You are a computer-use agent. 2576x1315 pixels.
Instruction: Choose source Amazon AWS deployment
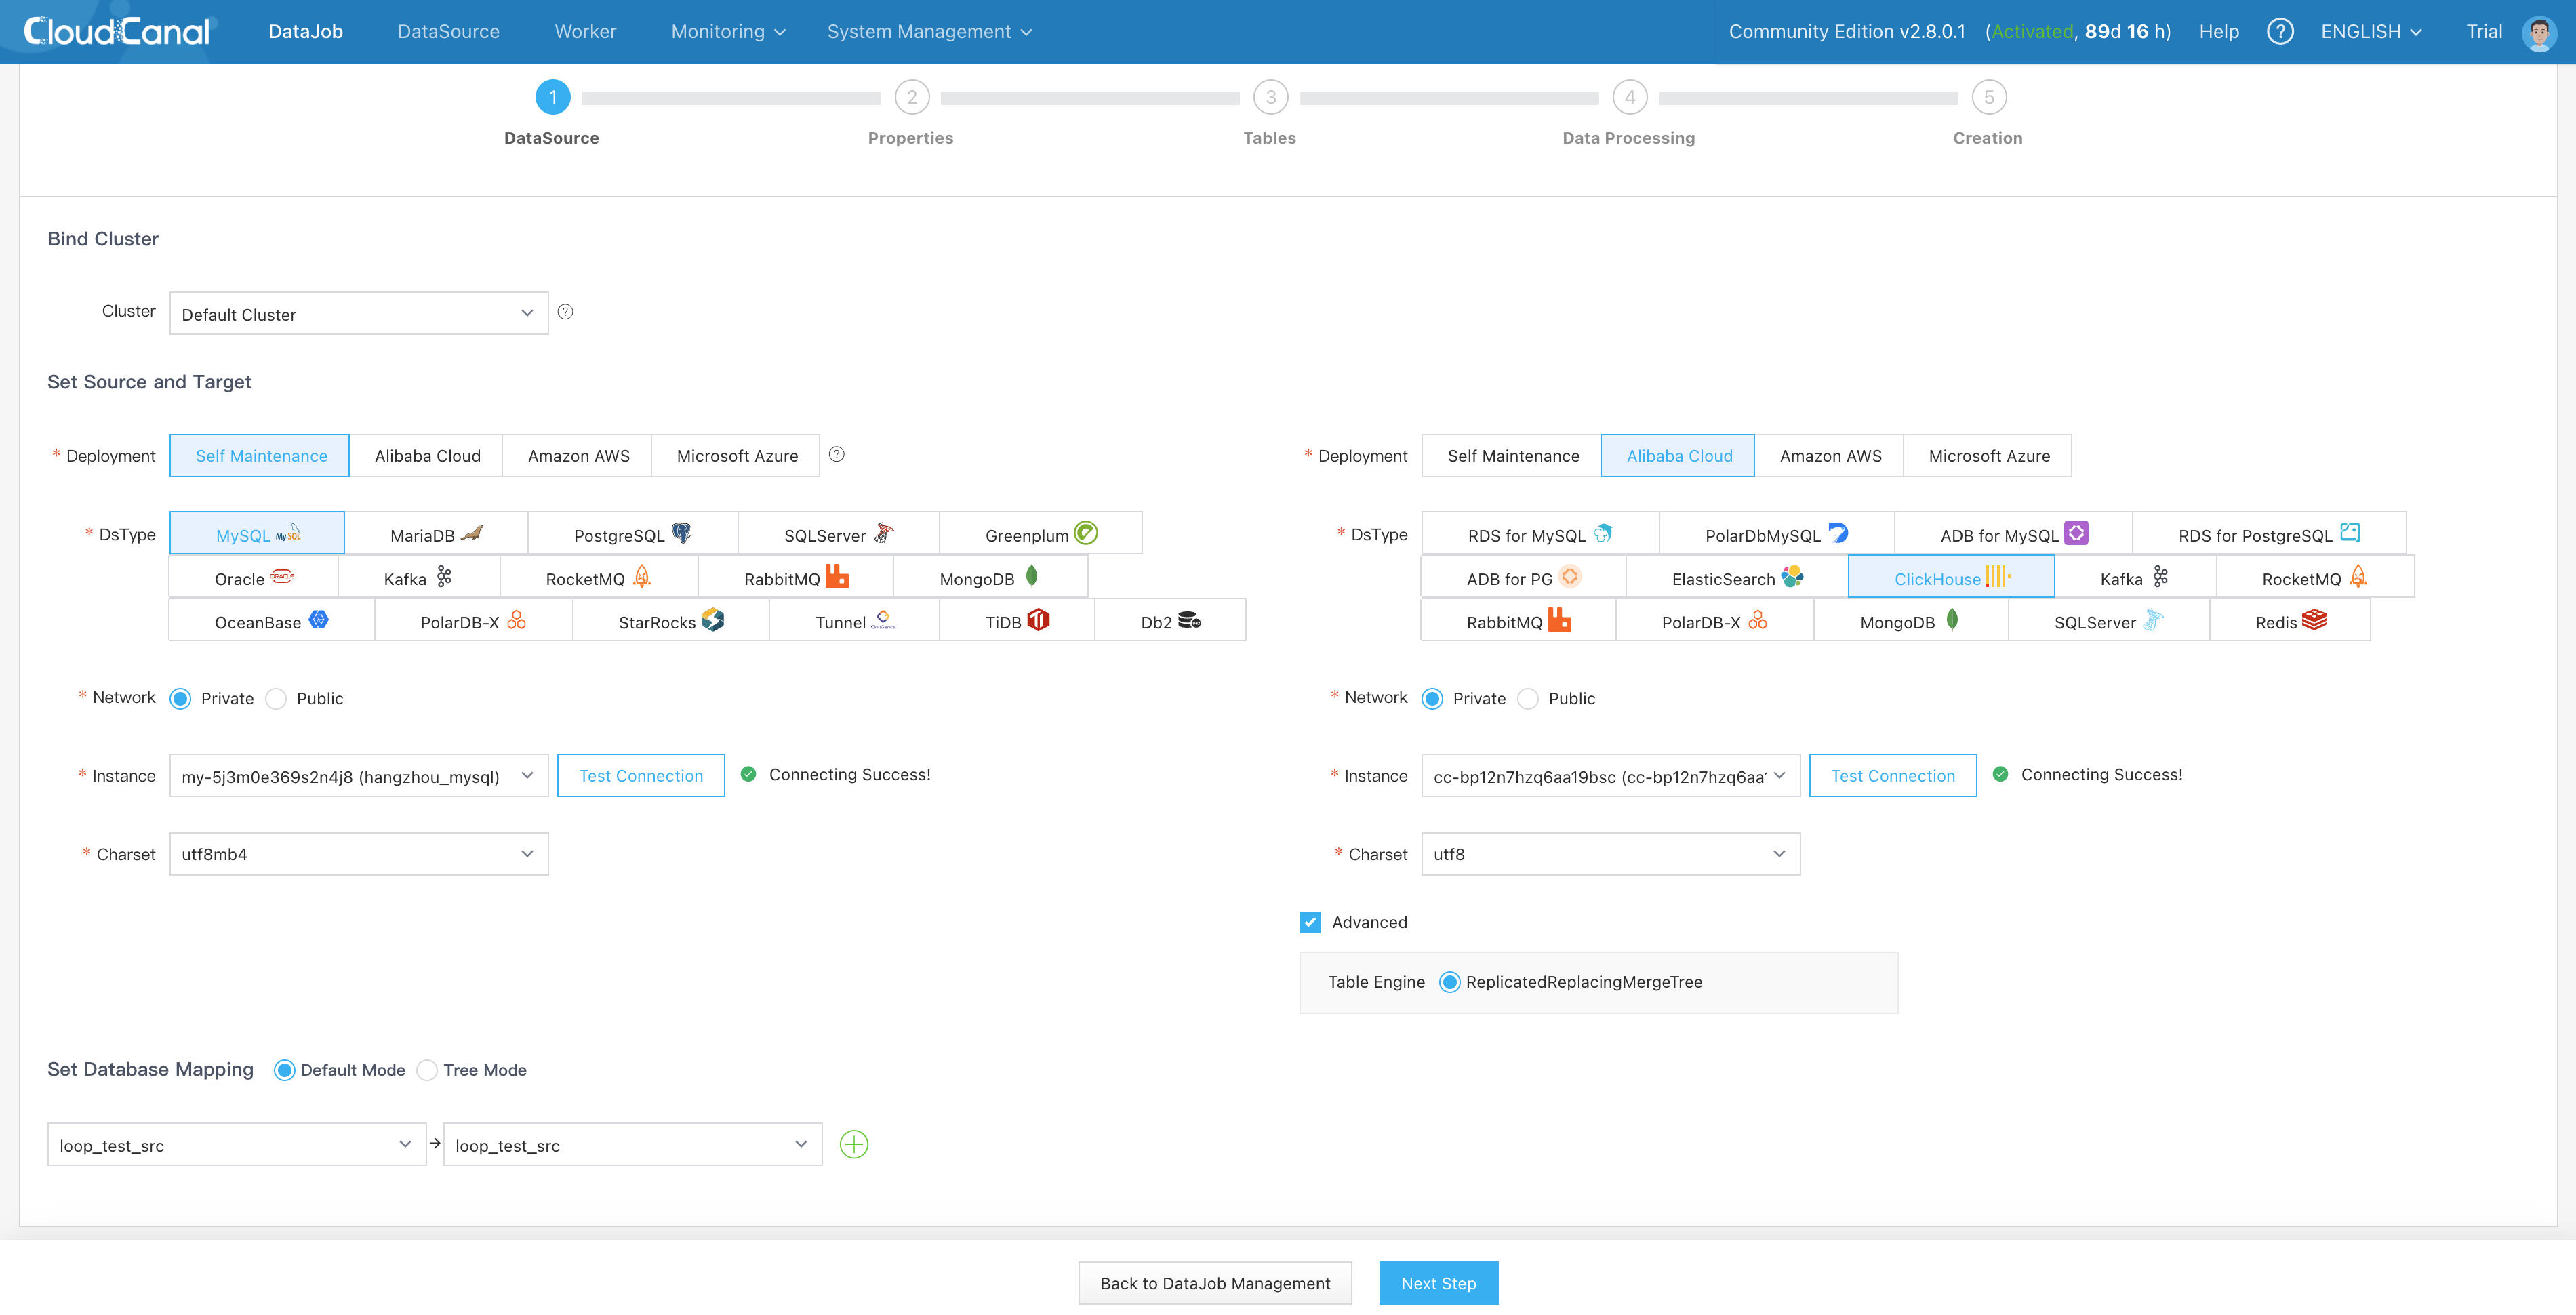[578, 455]
